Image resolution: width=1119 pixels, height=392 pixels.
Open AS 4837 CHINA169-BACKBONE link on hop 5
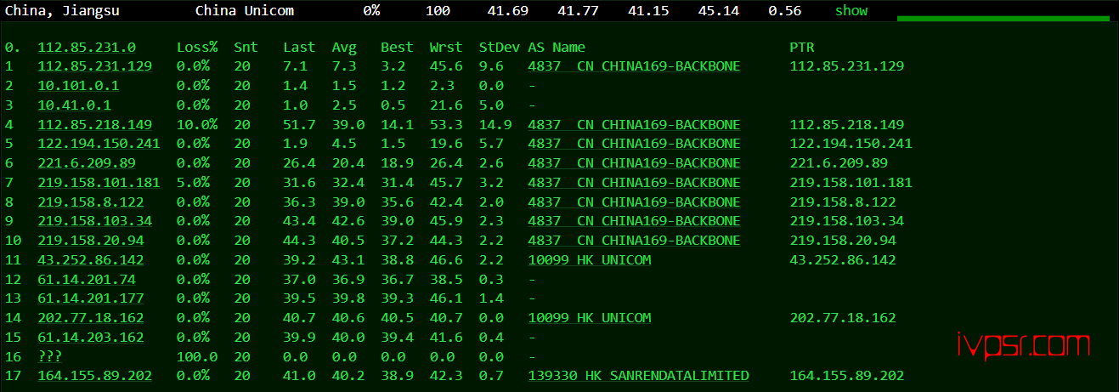[x=634, y=144]
